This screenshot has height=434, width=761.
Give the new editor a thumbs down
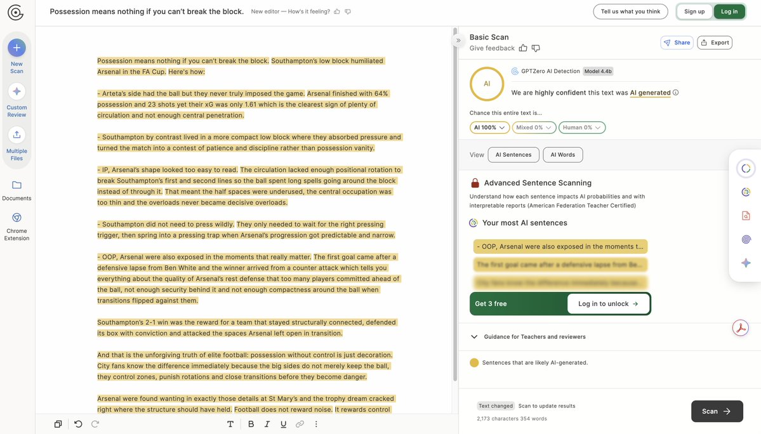click(x=348, y=11)
